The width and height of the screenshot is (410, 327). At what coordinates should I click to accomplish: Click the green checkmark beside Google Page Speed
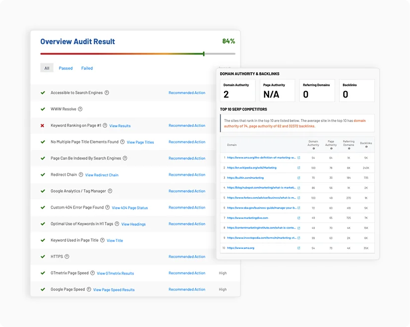(x=43, y=289)
